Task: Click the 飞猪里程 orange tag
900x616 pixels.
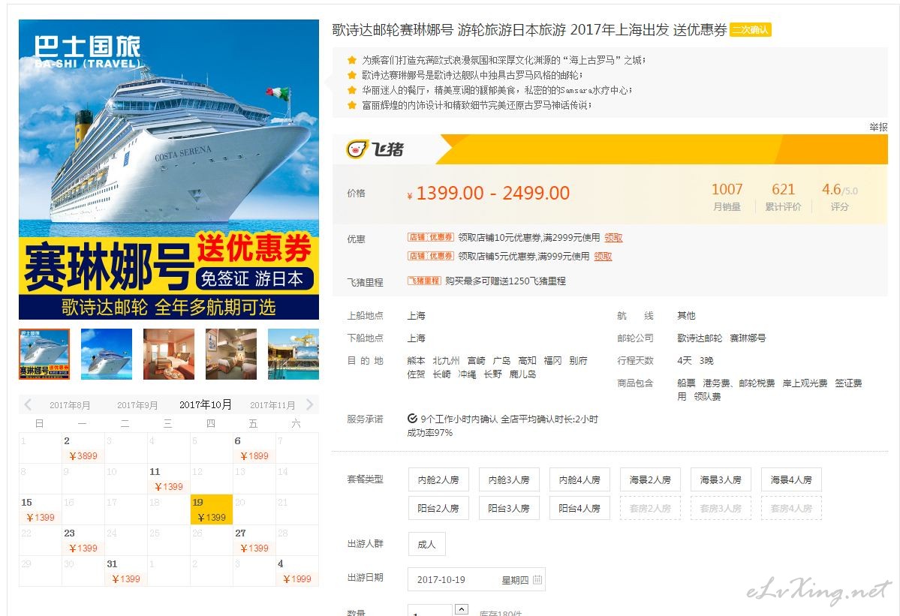Action: click(424, 281)
